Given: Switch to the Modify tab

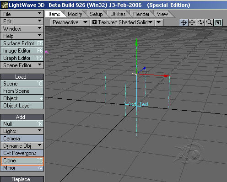Looking at the screenshot, I should coord(75,14).
